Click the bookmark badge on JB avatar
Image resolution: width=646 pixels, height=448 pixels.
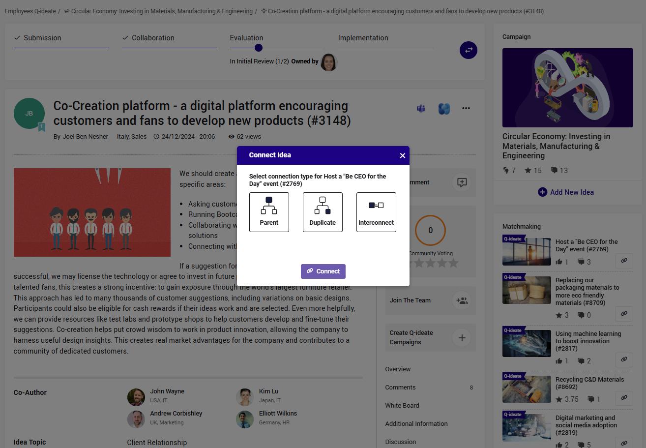click(x=42, y=127)
